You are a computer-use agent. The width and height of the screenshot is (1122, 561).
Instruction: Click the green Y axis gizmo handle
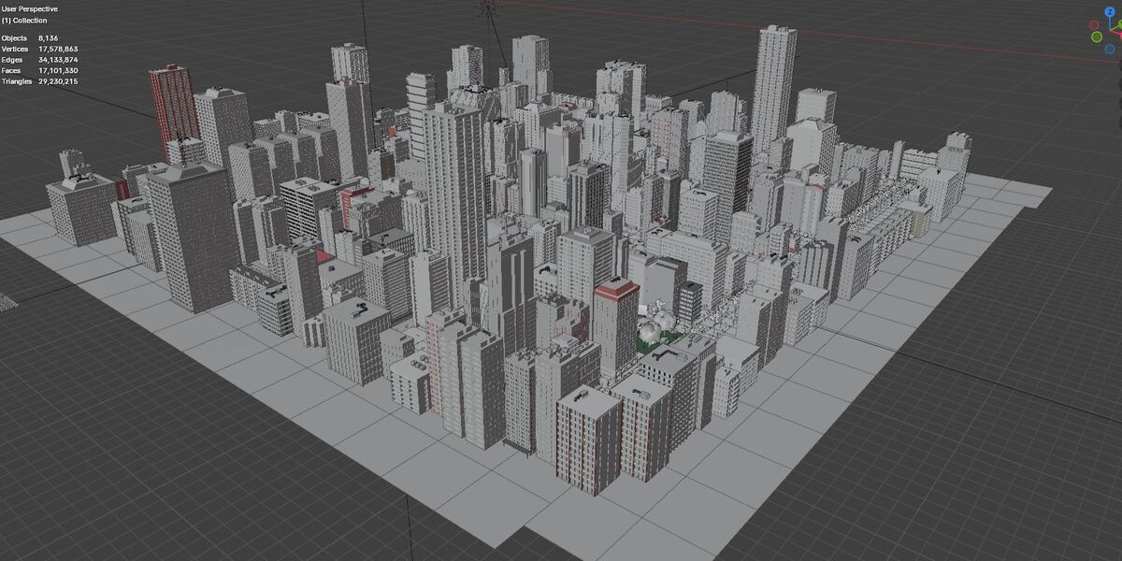pyautogui.click(x=1120, y=23)
